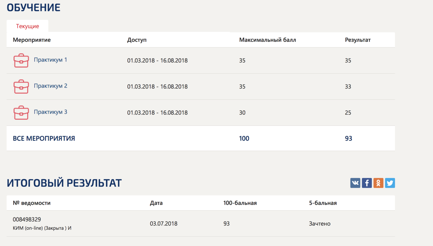Click the briefcase icon beside Практикум 1

click(x=21, y=60)
